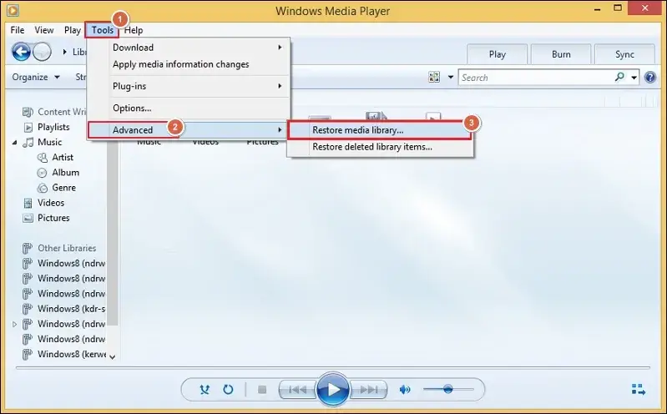Switch to the Play tab
Image resolution: width=667 pixels, height=414 pixels.
pos(498,54)
